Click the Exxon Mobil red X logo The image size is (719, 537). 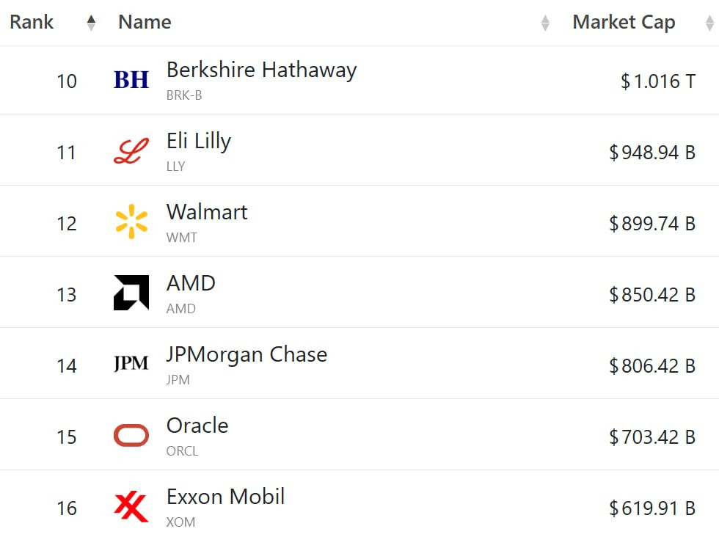(x=131, y=506)
